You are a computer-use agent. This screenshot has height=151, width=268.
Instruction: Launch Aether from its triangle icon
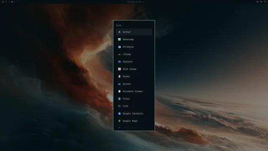coord(119,32)
